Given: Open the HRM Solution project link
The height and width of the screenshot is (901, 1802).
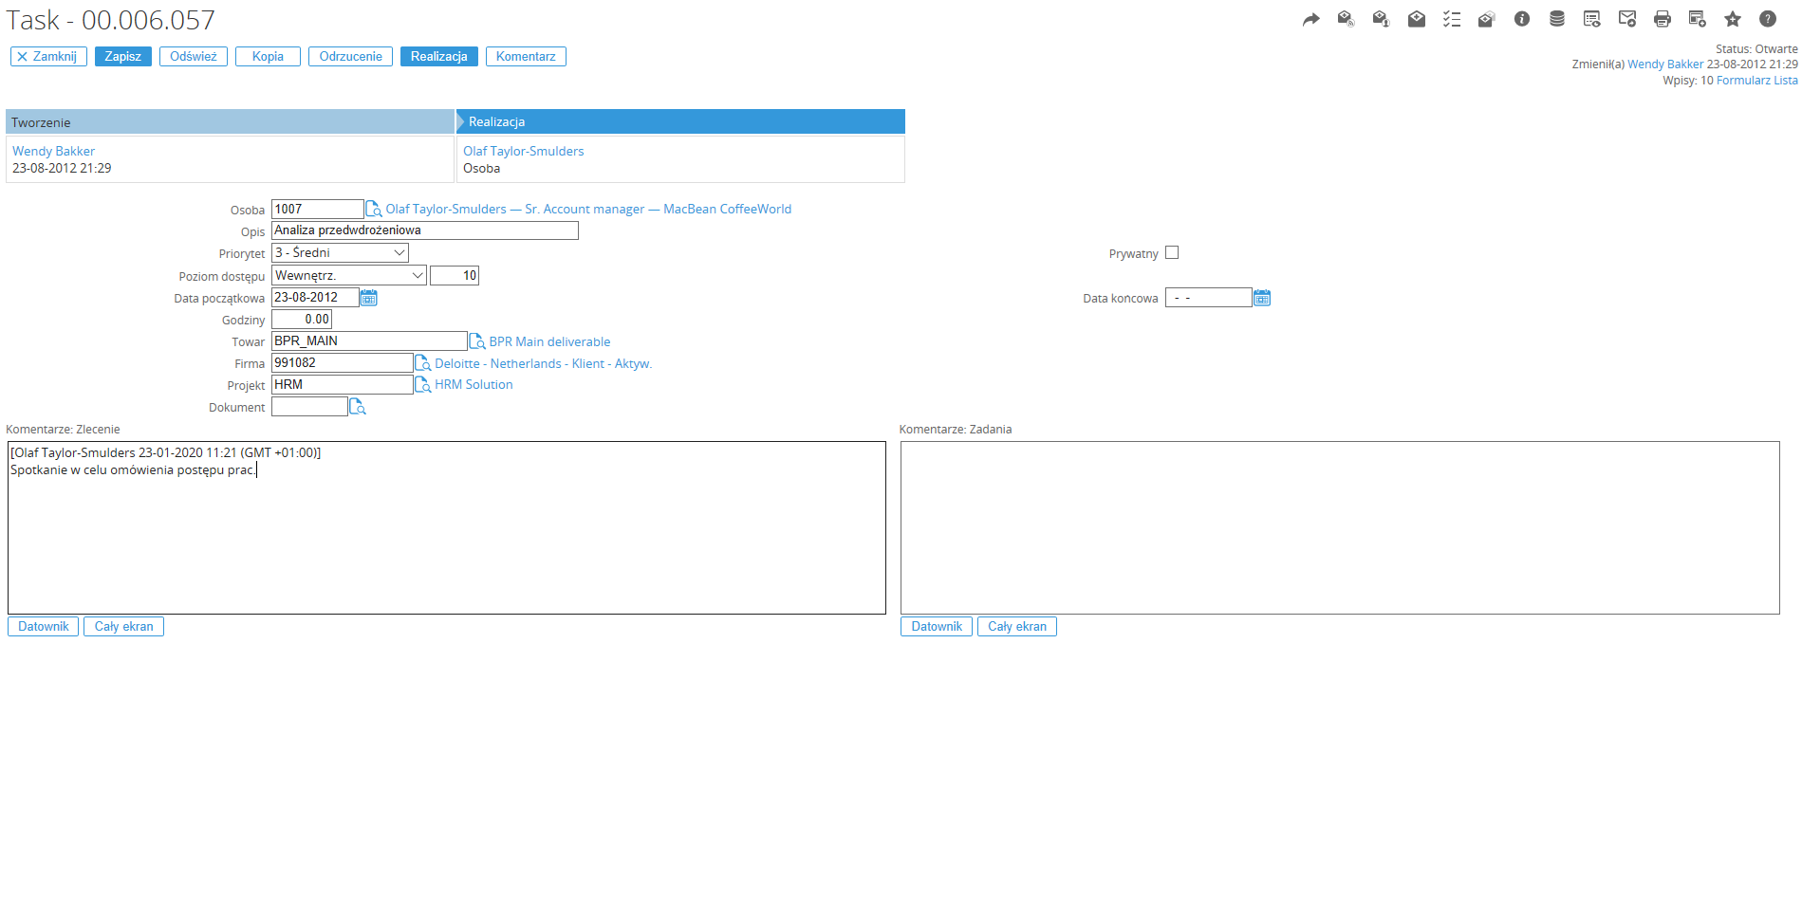Looking at the screenshot, I should coord(474,385).
